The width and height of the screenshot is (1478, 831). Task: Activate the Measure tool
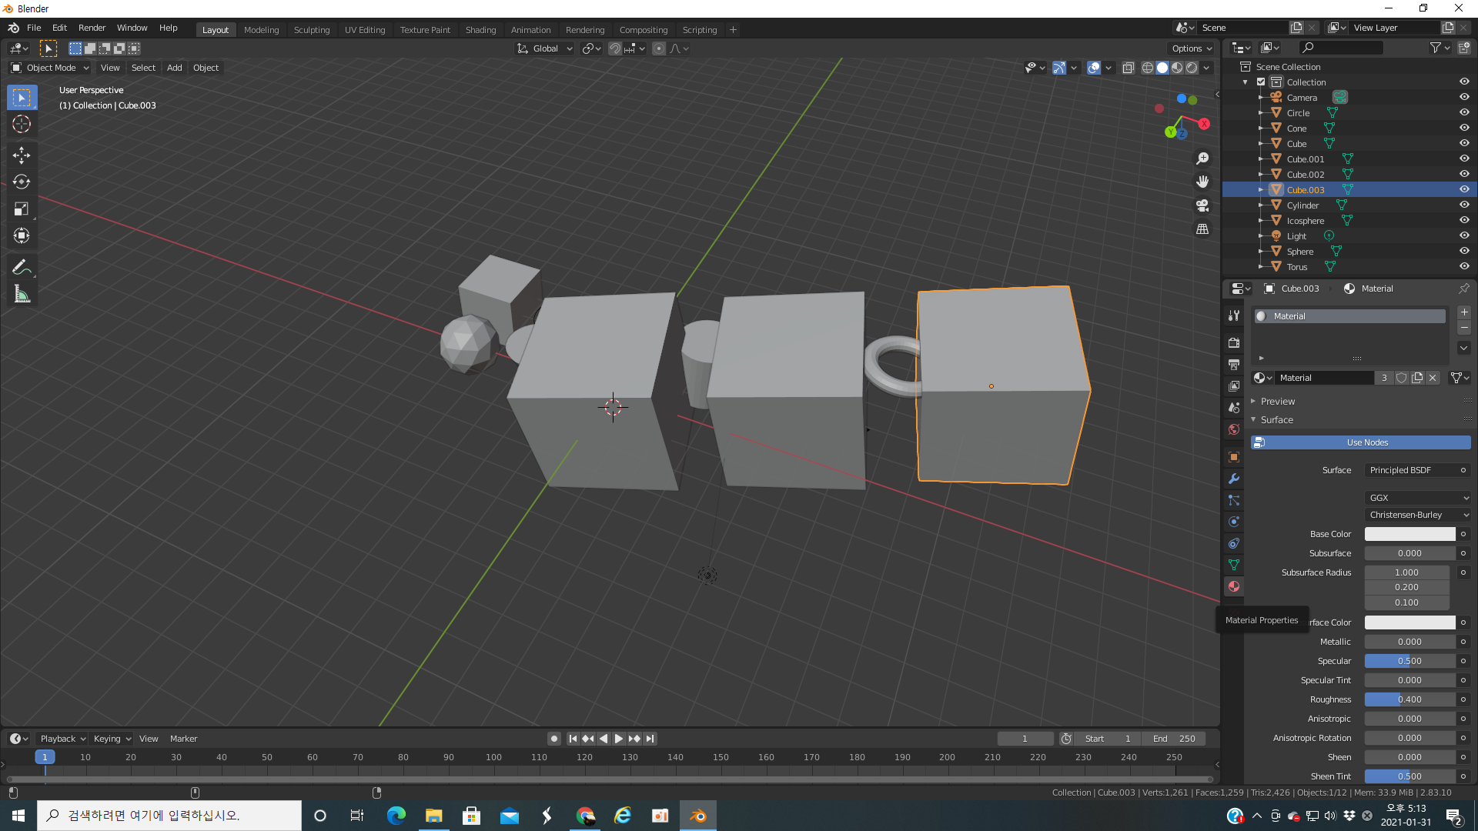tap(22, 294)
